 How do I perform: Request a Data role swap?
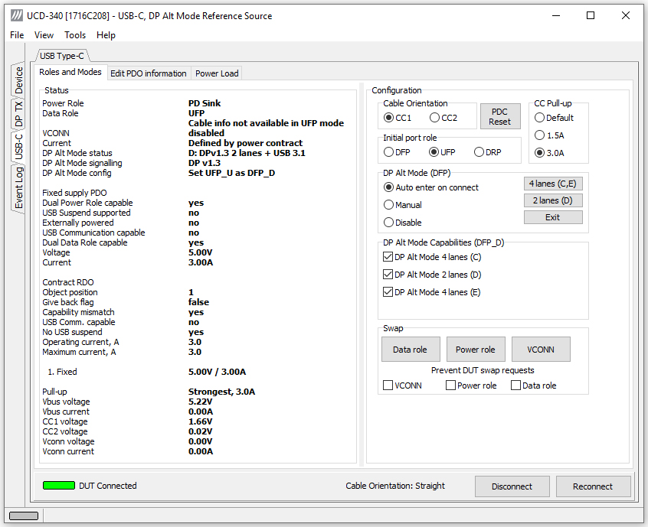pos(411,349)
